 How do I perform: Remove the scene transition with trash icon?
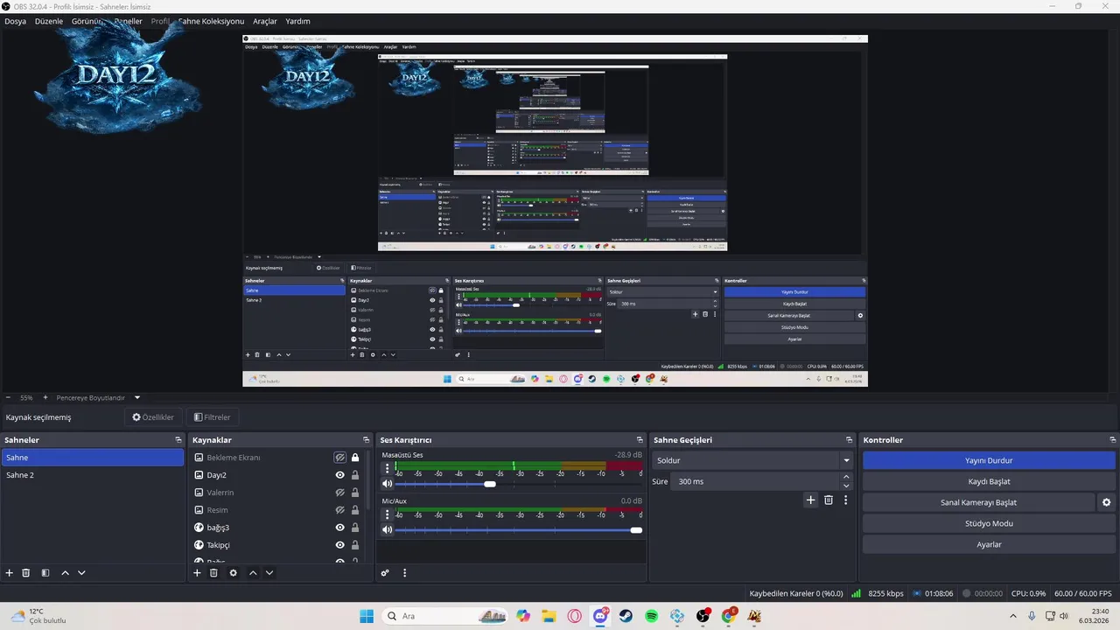(829, 500)
